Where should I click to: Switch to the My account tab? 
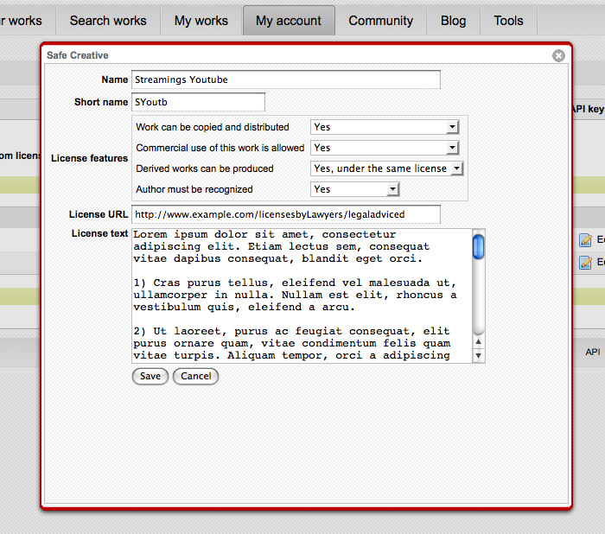click(x=289, y=21)
